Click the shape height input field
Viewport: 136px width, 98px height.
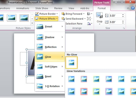click(x=115, y=16)
